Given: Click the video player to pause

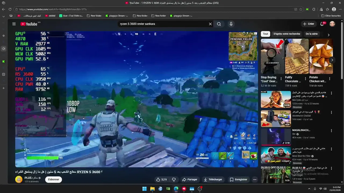Looking at the screenshot, I should pos(137,99).
